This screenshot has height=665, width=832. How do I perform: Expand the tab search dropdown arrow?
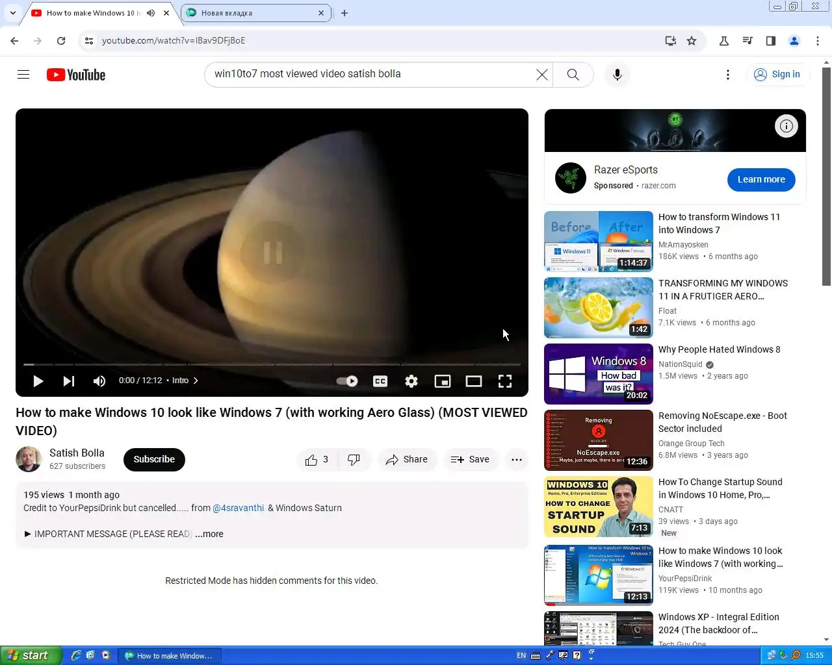point(12,13)
